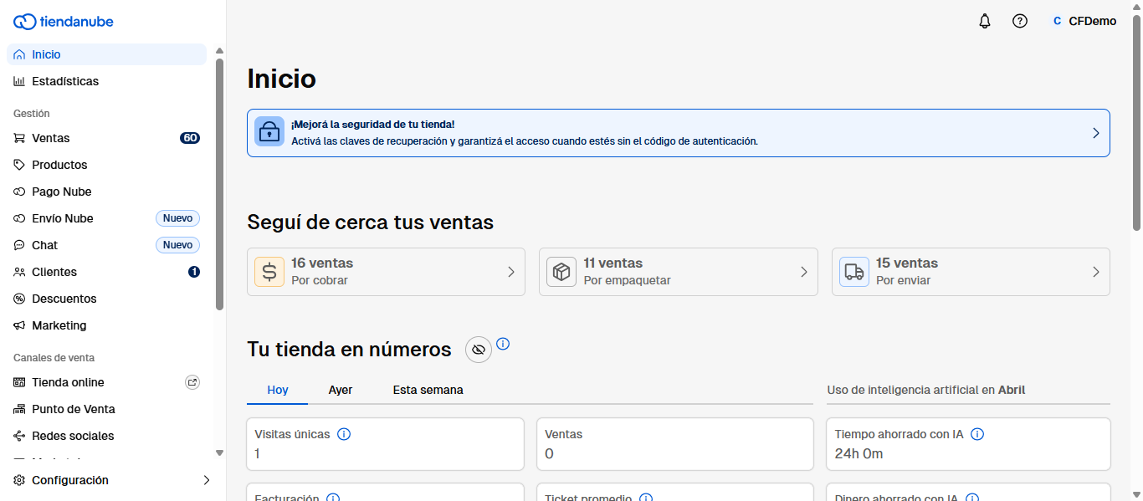Viewport: 1143px width, 501px height.
Task: Select the Esta semana tab
Action: [428, 390]
